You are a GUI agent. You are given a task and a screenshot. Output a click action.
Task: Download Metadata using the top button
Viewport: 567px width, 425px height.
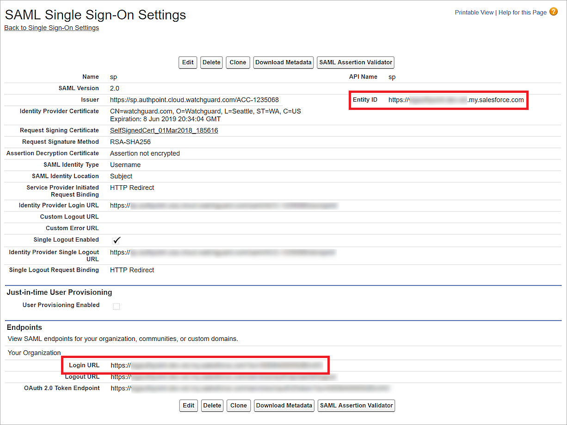(x=283, y=62)
